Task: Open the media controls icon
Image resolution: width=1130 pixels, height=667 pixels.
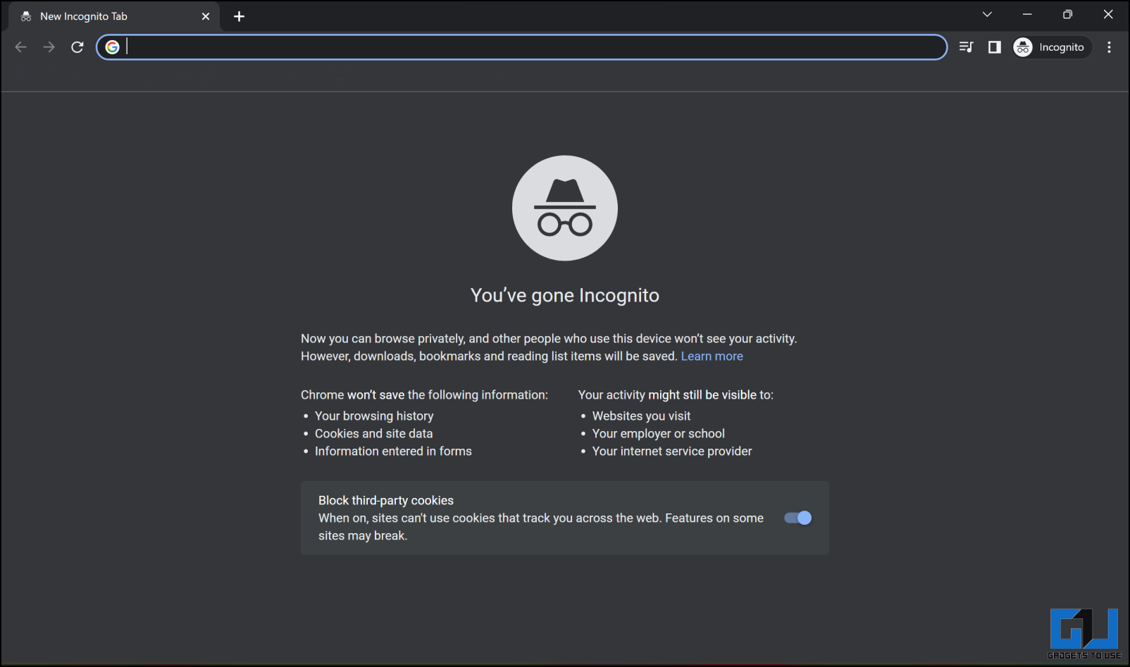Action: point(966,47)
